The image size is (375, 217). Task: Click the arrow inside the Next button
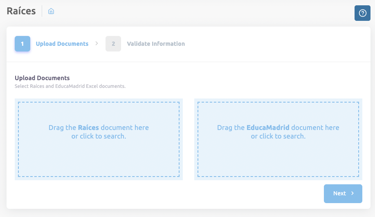pyautogui.click(x=353, y=193)
